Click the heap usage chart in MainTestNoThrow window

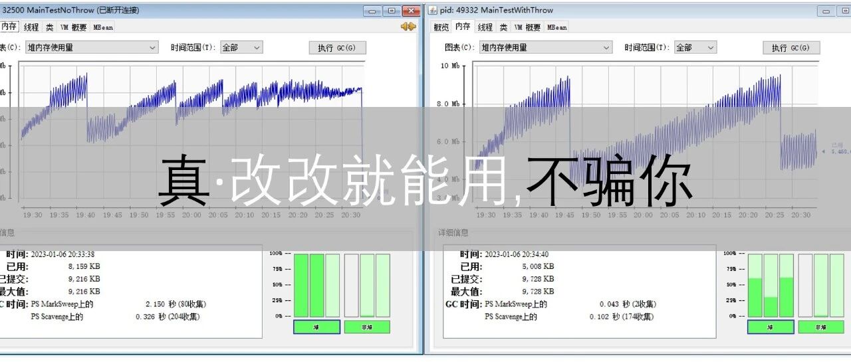(x=191, y=132)
